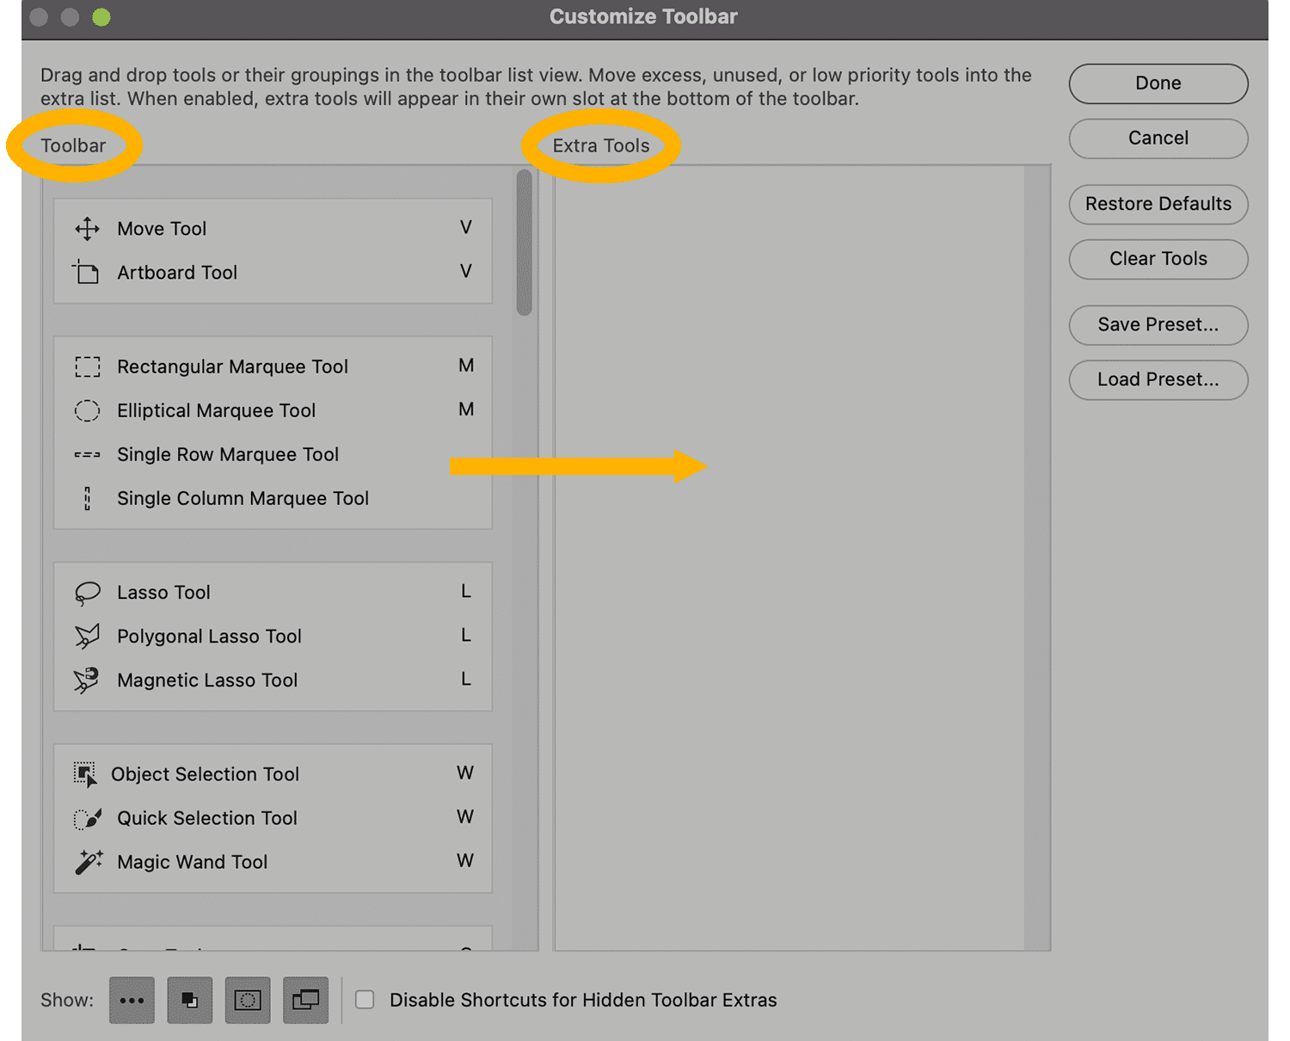This screenshot has width=1290, height=1041.
Task: Click the Quick Selection Tool icon
Action: [x=87, y=818]
